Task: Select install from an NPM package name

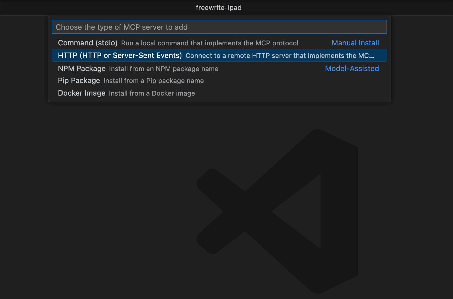Action: coord(163,69)
